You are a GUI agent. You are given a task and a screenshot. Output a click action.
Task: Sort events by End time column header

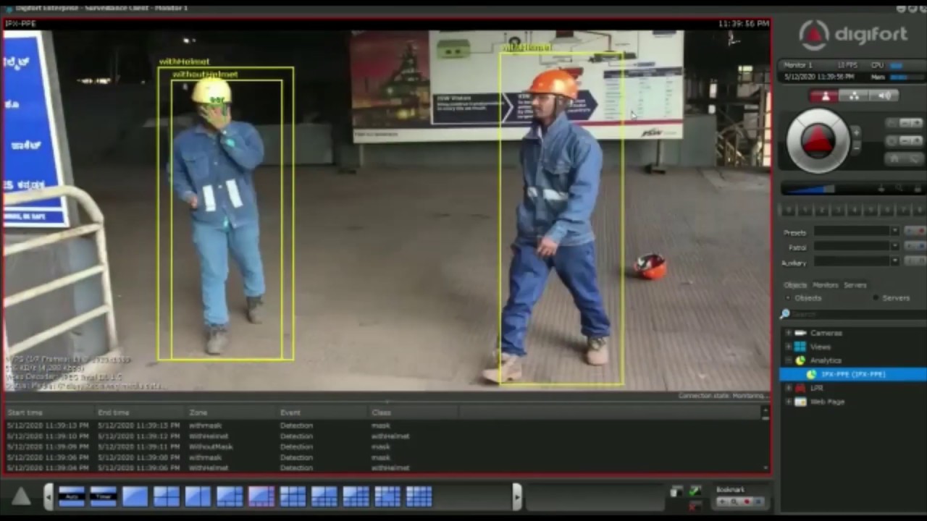coord(114,412)
